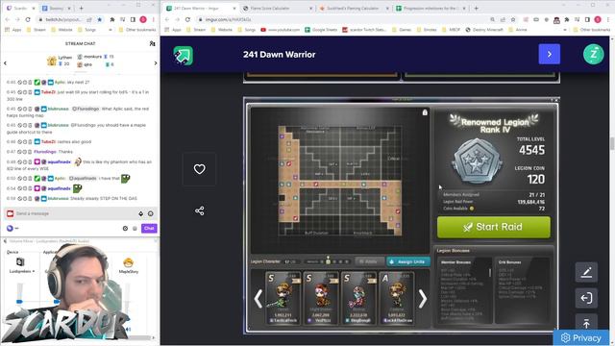
Task: Open the chat settings gear icon
Action: coord(125,228)
